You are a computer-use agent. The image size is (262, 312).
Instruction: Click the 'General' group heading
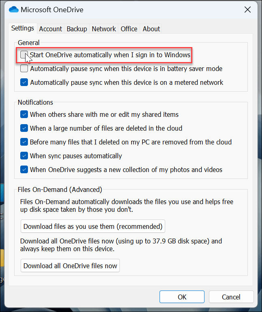(x=29, y=43)
